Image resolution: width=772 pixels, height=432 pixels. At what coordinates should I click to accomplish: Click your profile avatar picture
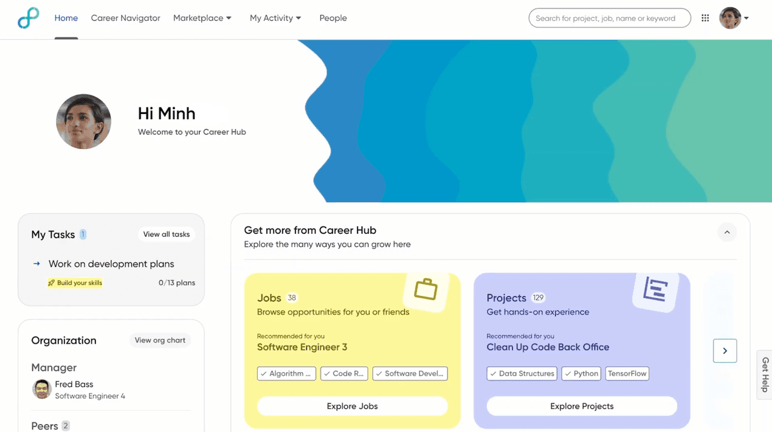[x=729, y=18]
